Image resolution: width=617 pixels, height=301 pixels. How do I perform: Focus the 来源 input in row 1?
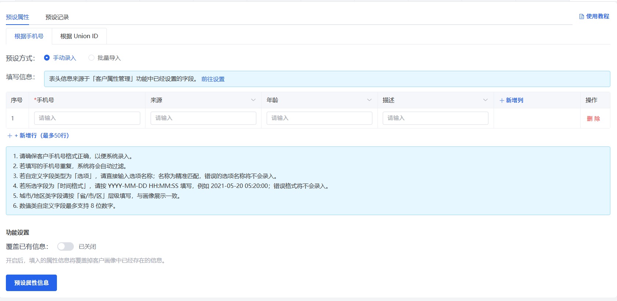coord(203,118)
